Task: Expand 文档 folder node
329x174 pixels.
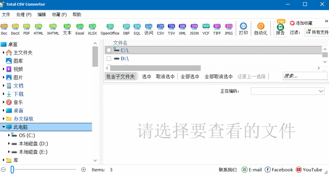Action: point(3,86)
